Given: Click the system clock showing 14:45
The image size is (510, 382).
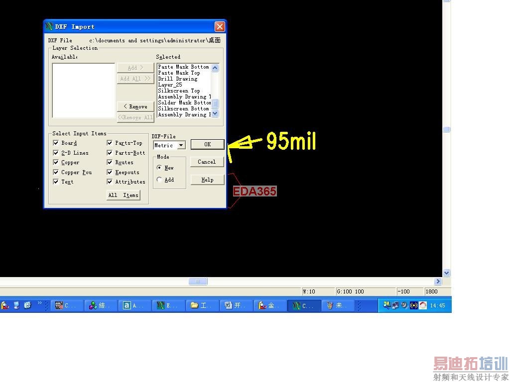Looking at the screenshot, I should 437,305.
